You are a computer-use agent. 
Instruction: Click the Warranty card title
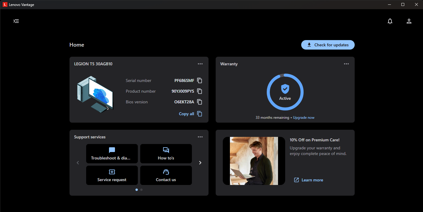click(229, 64)
